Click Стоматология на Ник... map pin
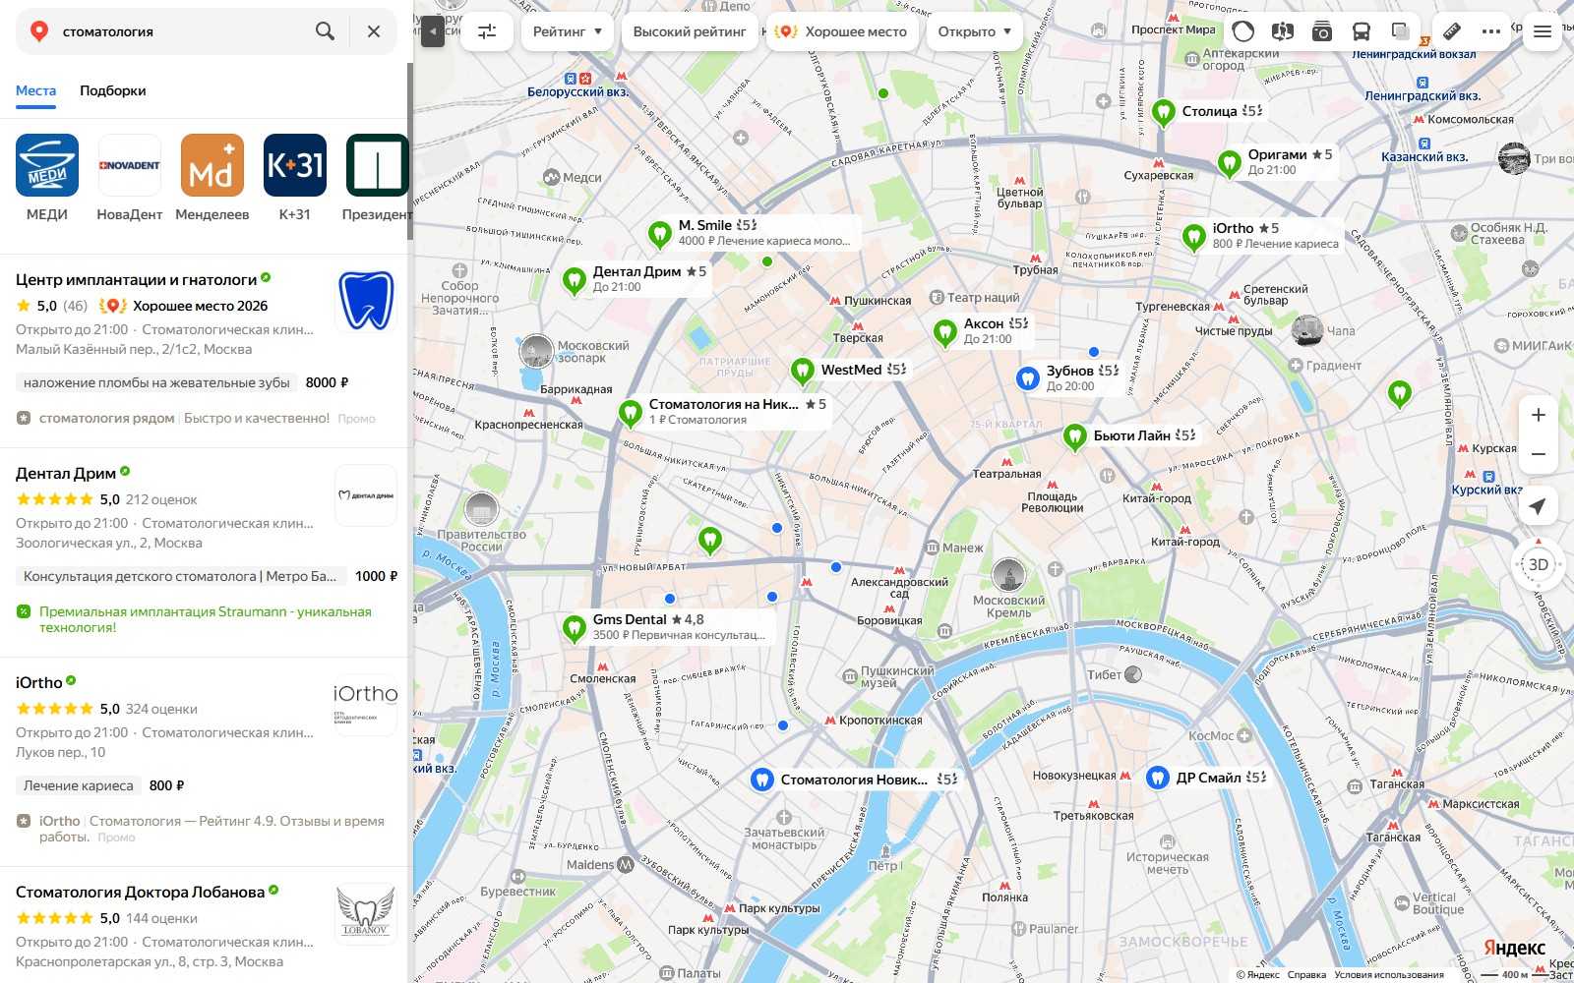This screenshot has height=983, width=1574. pos(631,413)
